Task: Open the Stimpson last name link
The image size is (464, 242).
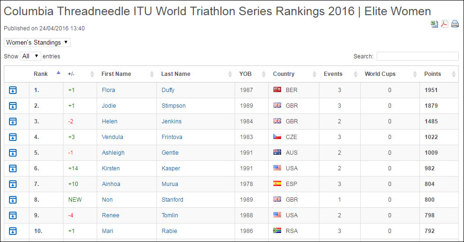Action: pyautogui.click(x=173, y=106)
